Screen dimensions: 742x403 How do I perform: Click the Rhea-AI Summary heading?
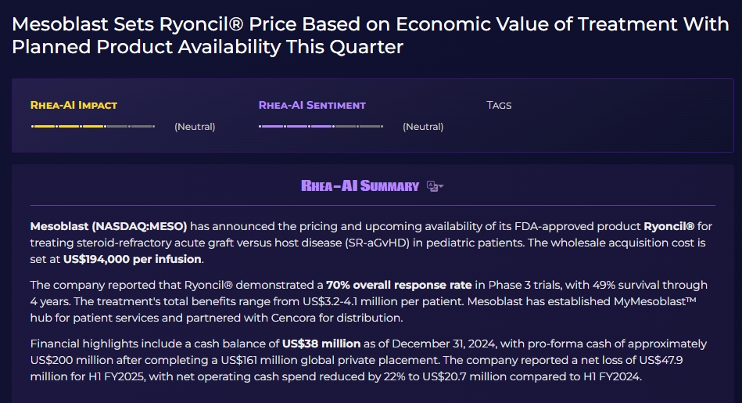360,186
